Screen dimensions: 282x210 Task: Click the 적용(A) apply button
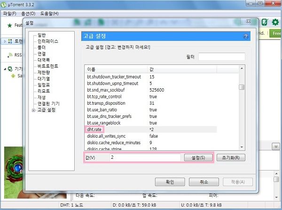pyautogui.click(x=238, y=182)
